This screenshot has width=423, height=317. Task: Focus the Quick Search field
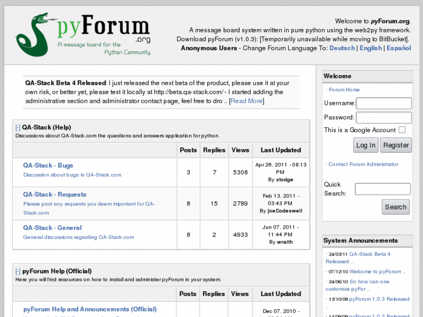point(383,189)
